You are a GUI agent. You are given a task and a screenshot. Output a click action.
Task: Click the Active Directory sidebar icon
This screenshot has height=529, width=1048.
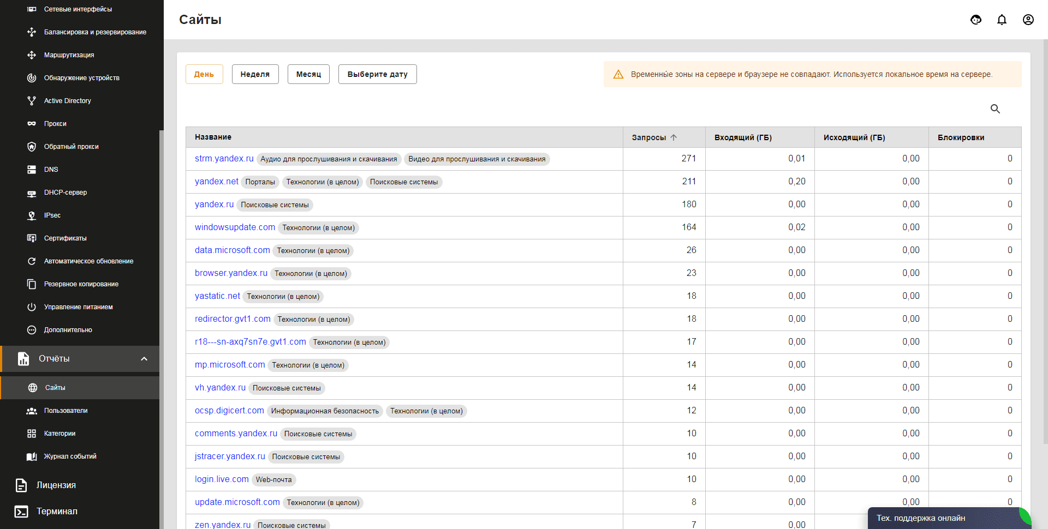32,101
